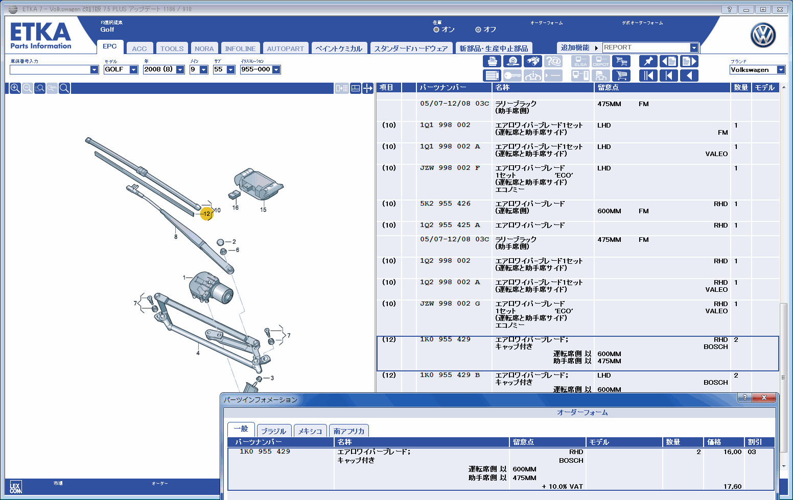
Task: Open the REPORT additional functions dropdown
Action: [x=694, y=47]
